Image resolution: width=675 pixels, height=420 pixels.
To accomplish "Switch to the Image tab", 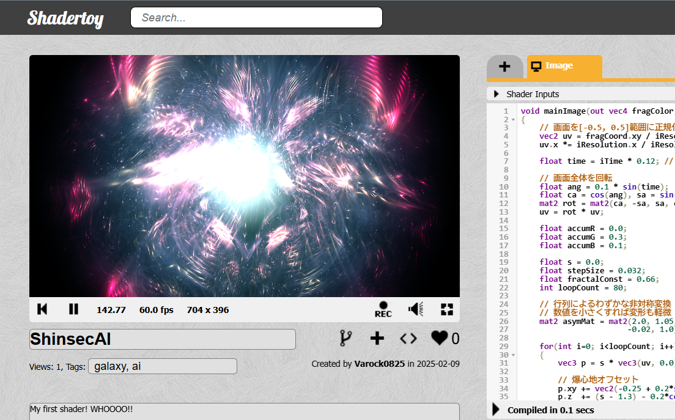I will tap(564, 66).
